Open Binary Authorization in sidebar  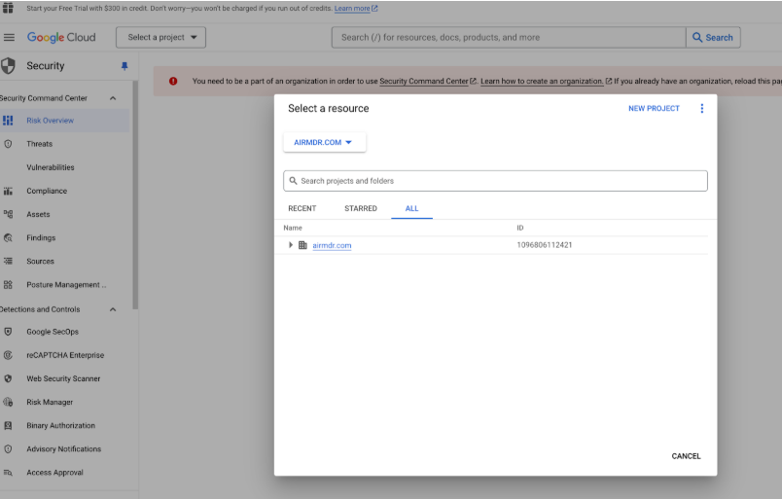tap(60, 425)
